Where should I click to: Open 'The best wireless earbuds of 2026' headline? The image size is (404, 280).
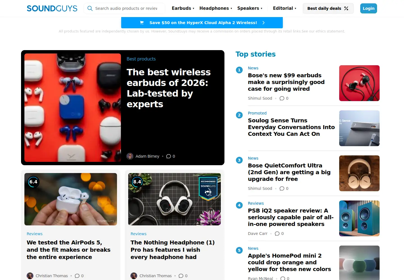tap(169, 88)
